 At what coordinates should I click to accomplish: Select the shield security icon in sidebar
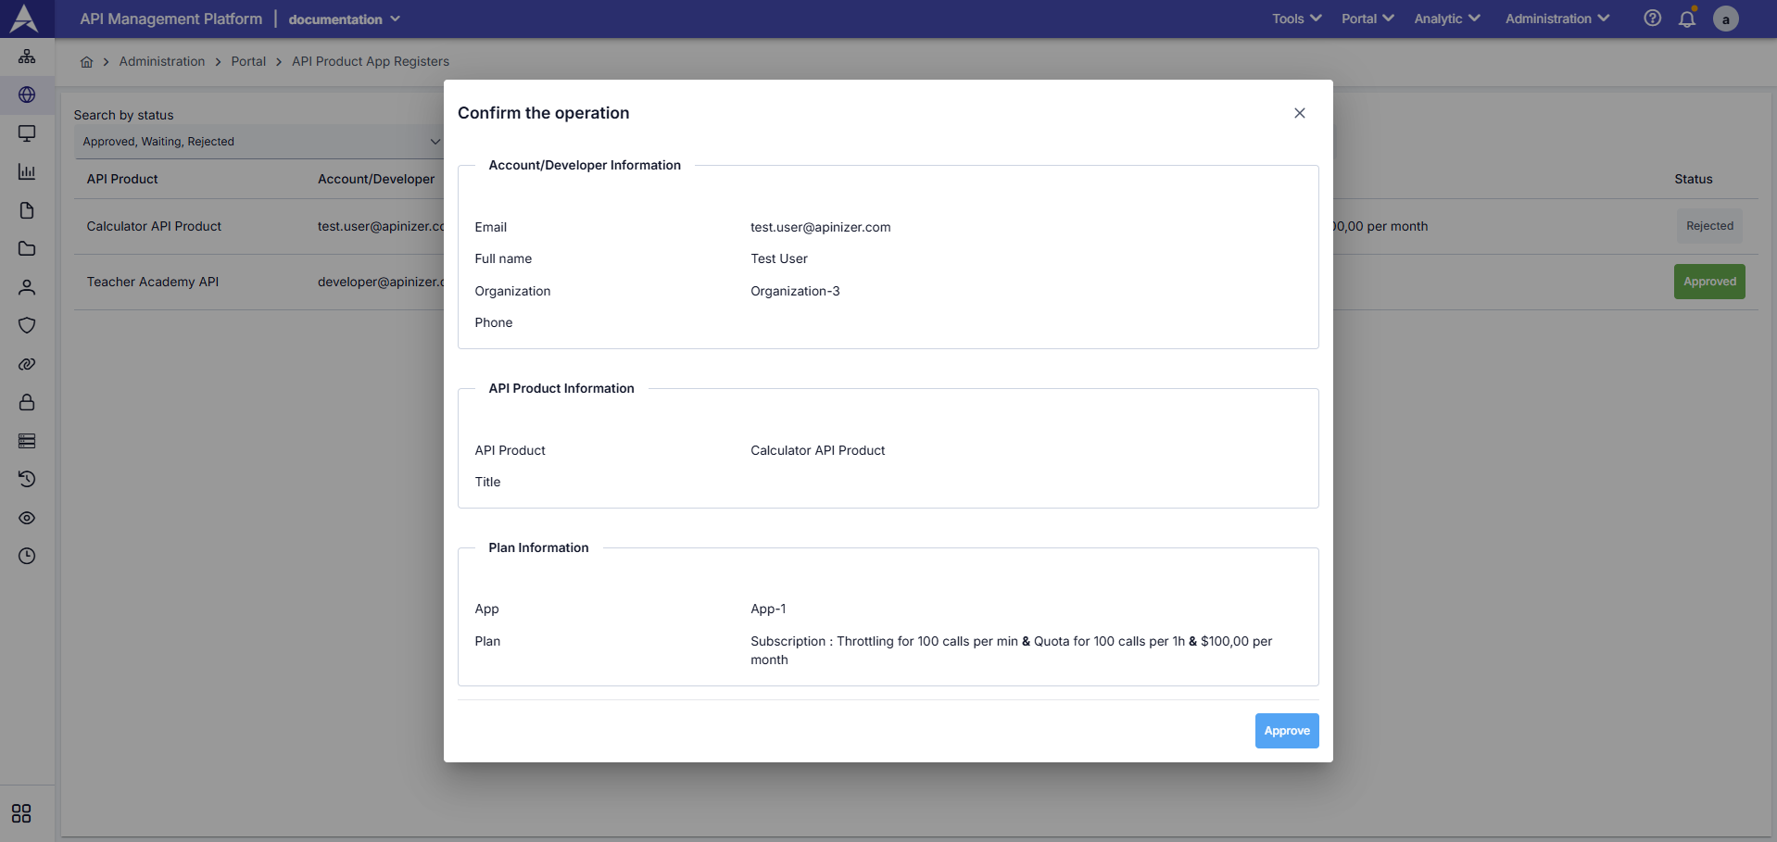point(27,325)
